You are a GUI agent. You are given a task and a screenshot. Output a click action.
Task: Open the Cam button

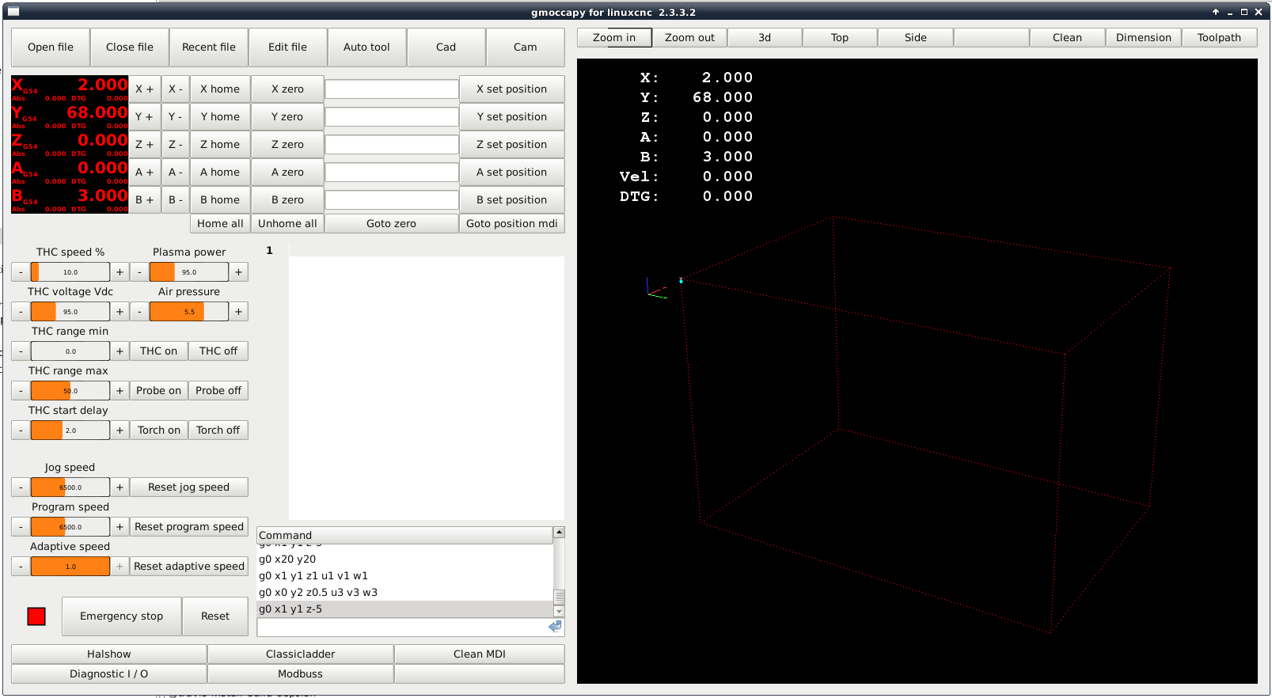(526, 47)
